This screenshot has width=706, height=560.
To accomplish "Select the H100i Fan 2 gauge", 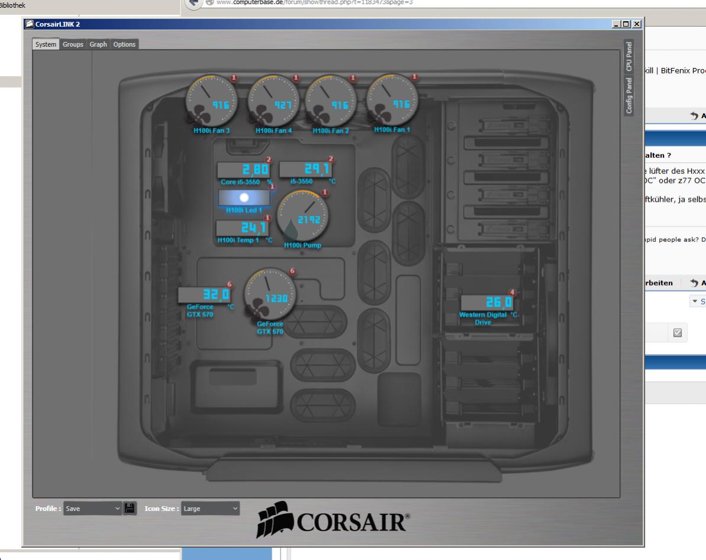I will tap(330, 101).
